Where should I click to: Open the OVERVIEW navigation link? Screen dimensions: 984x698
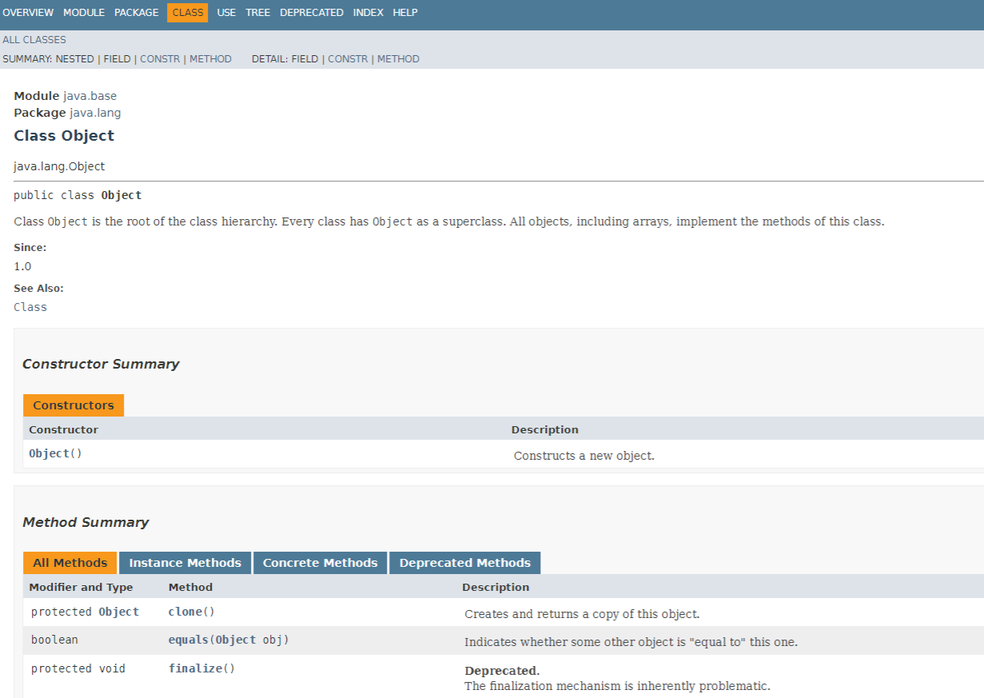[x=28, y=13]
